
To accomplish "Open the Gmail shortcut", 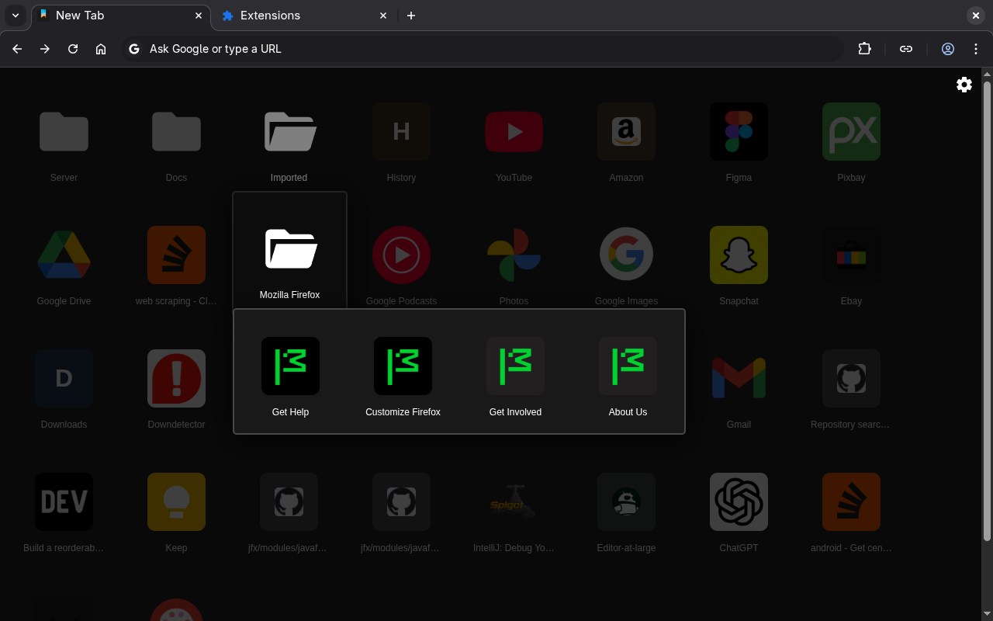I will pos(739,389).
